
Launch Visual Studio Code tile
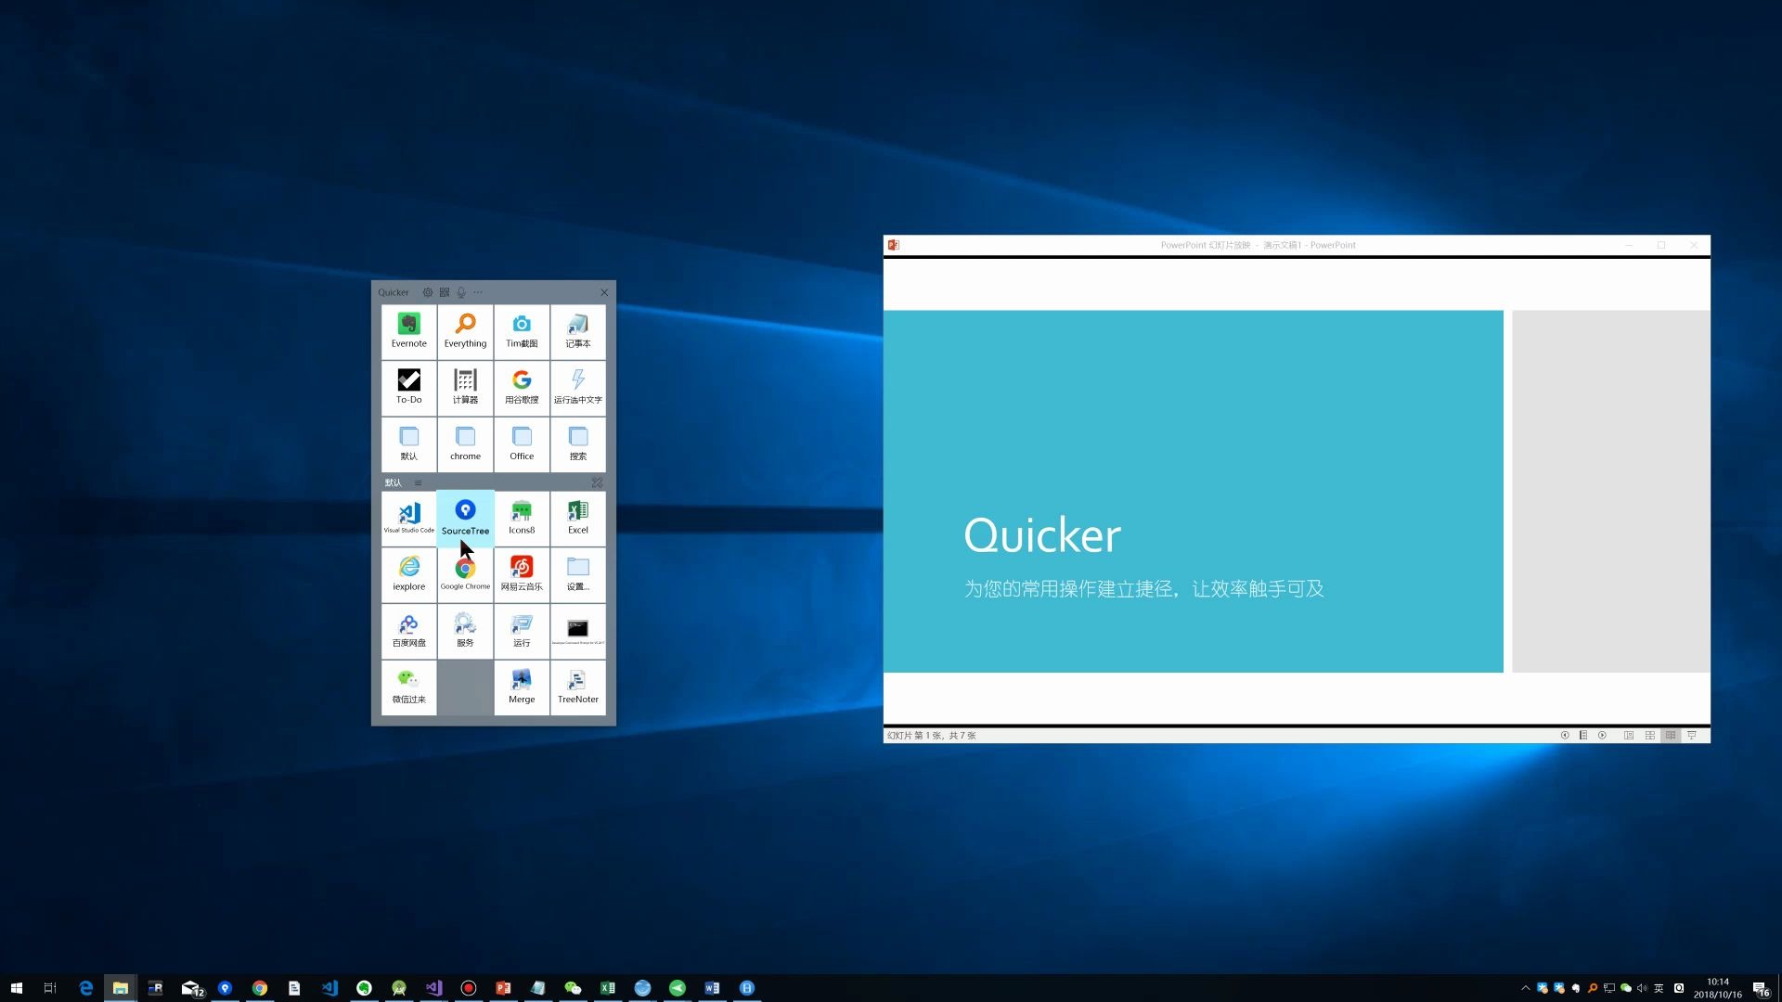[408, 517]
